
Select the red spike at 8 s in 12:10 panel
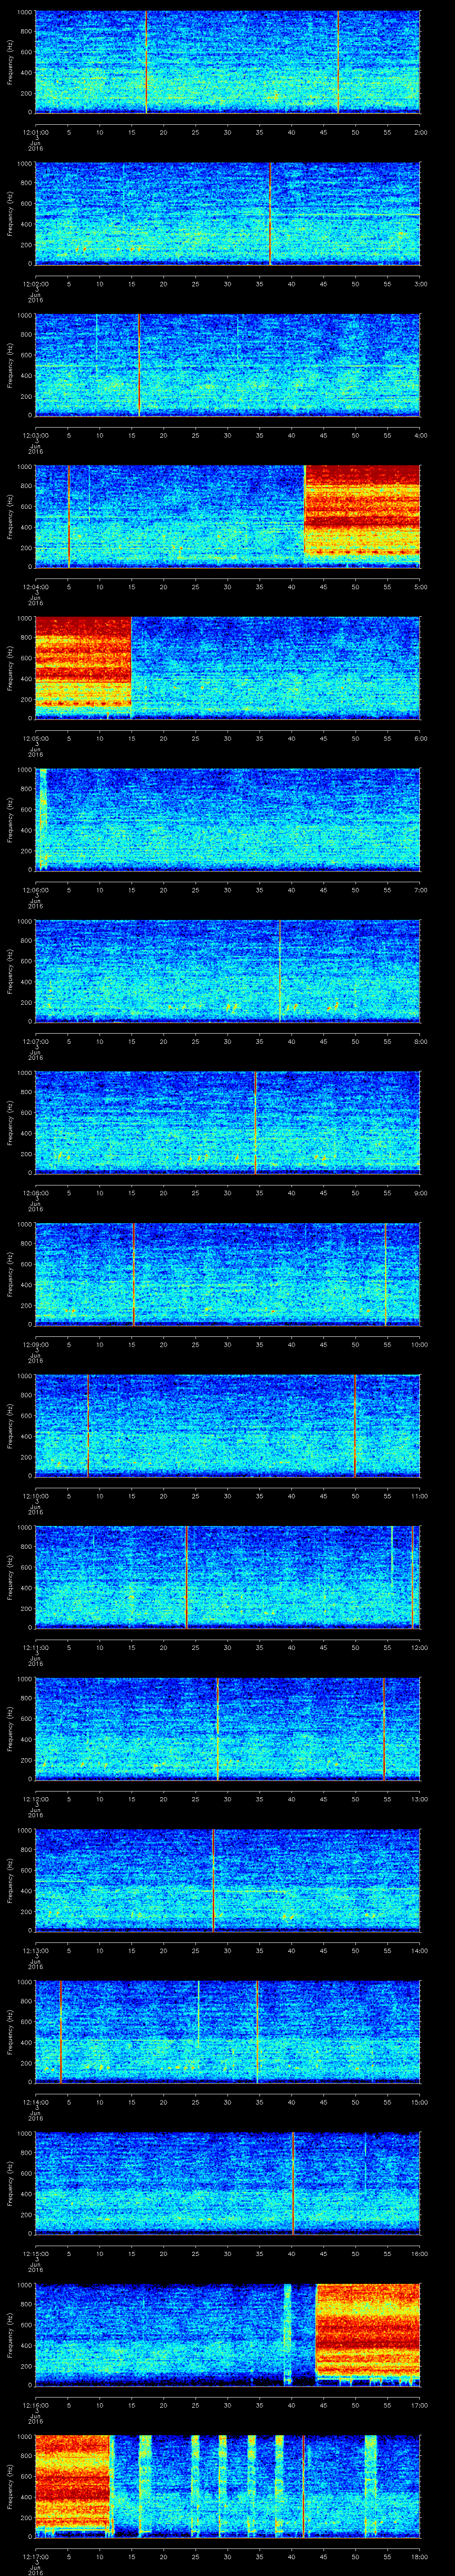pyautogui.click(x=88, y=1426)
